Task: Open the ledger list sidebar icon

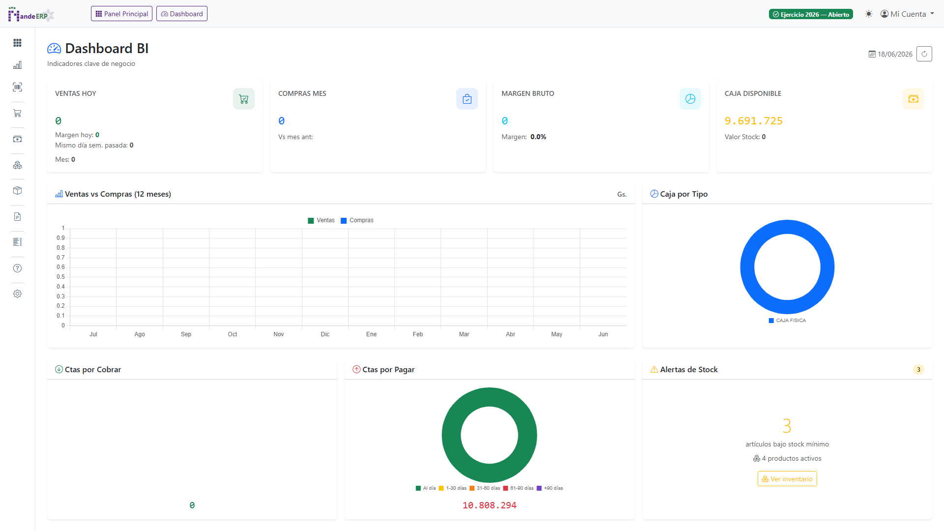Action: 17,242
